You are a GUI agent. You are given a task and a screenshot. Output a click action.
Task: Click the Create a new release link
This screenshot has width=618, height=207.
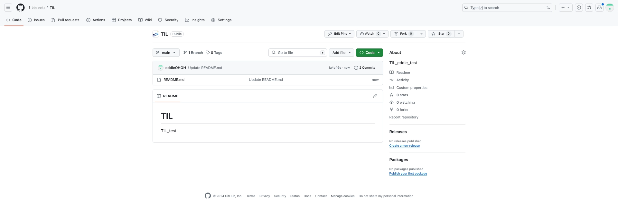404,146
